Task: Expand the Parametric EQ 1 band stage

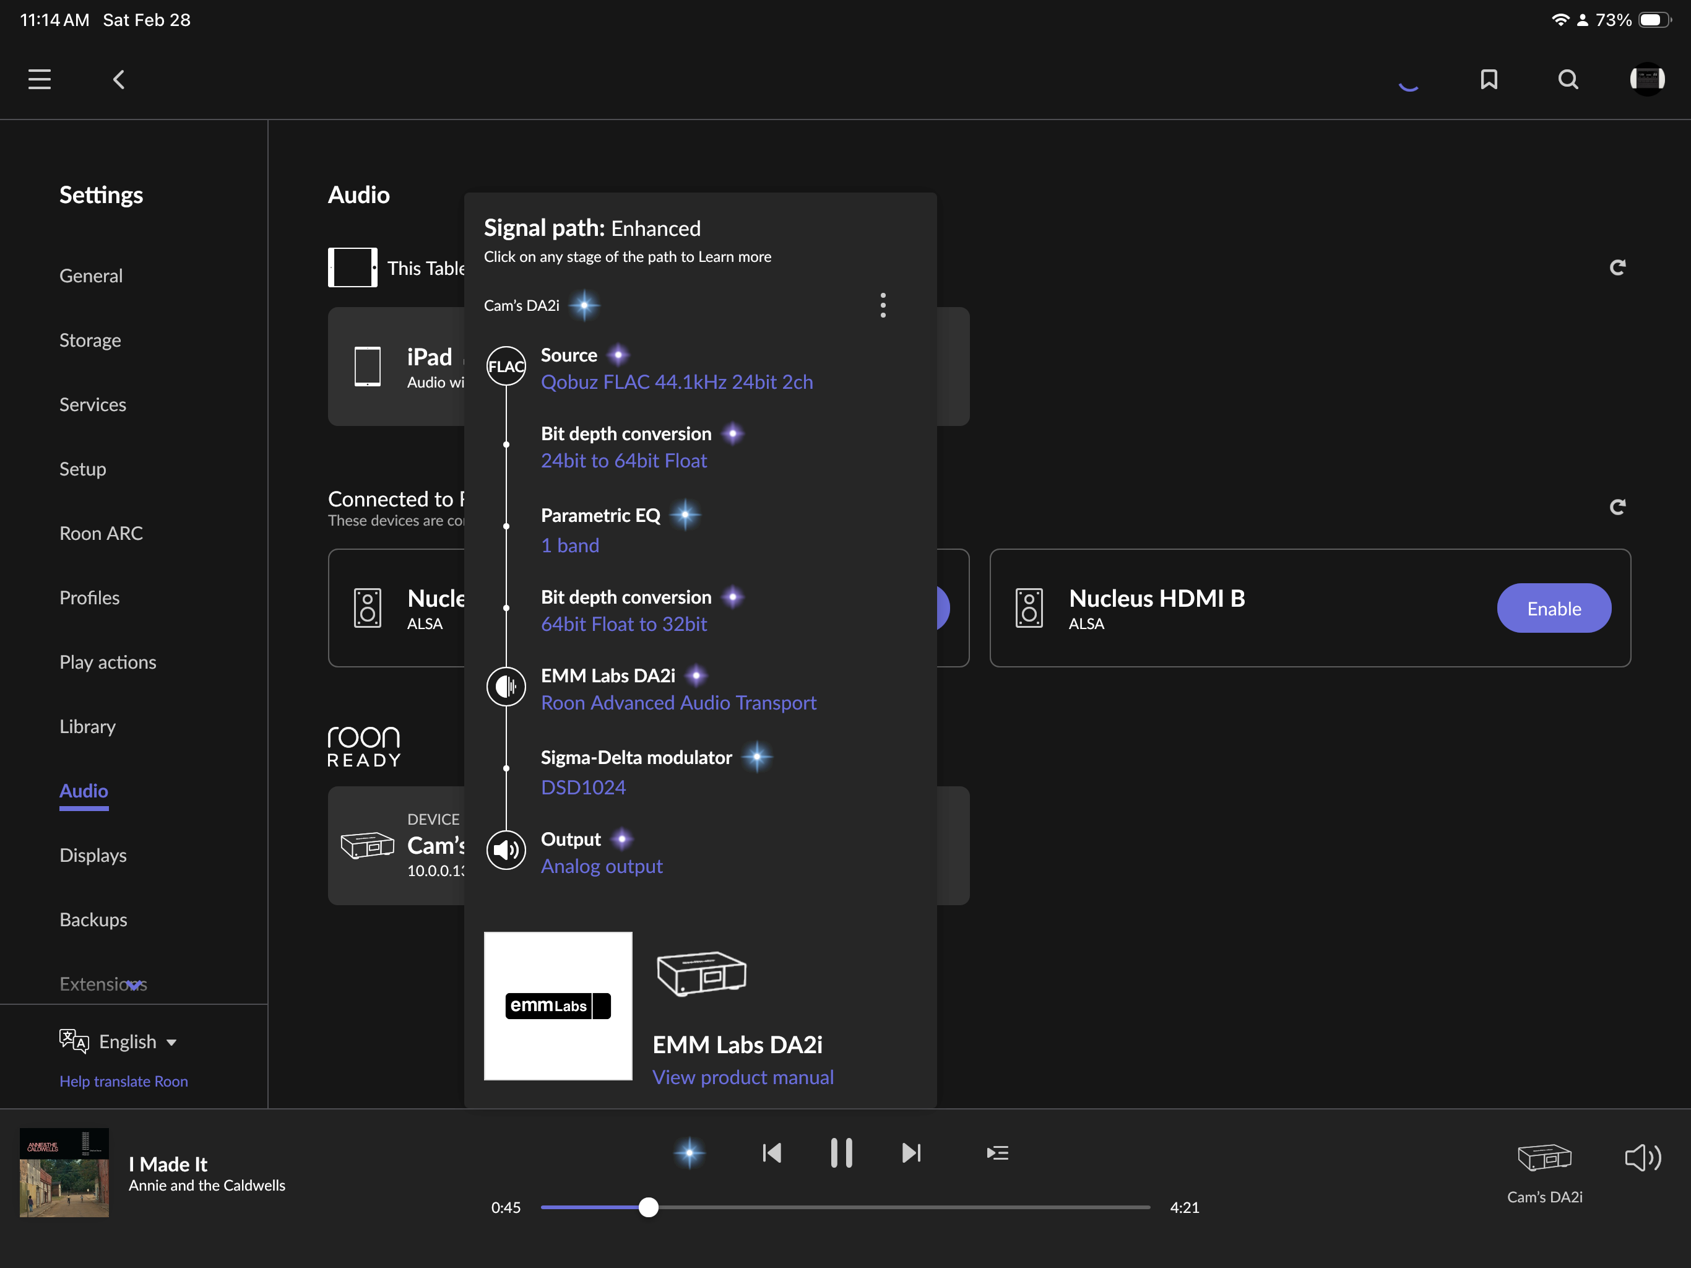Action: (569, 545)
